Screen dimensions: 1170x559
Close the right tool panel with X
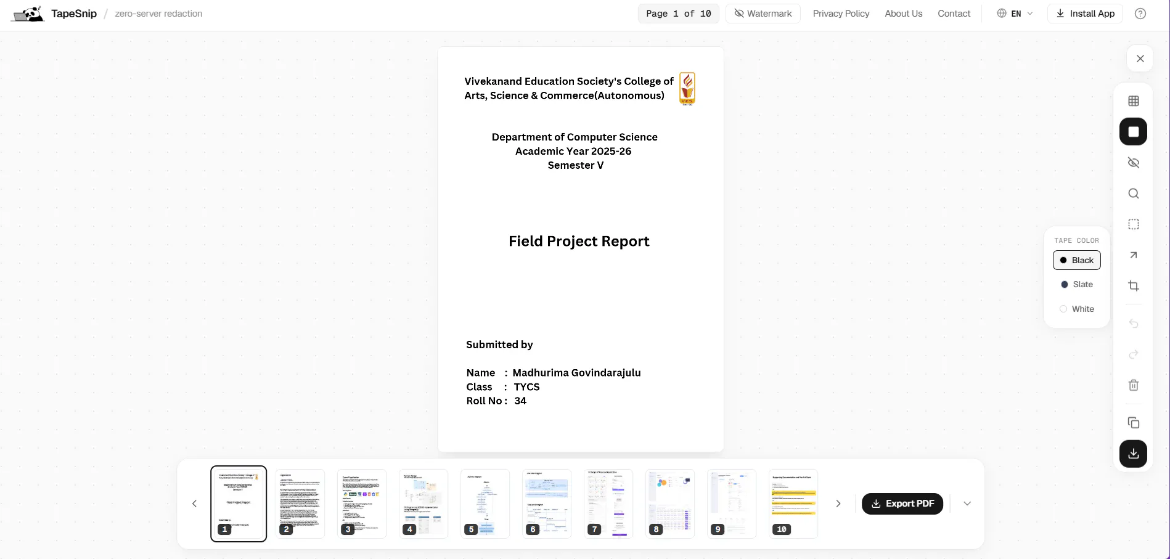pos(1140,59)
